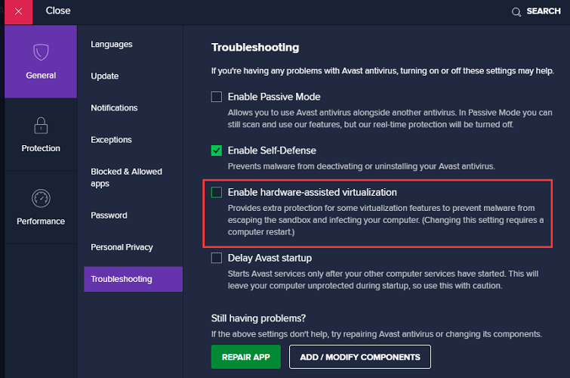Click the red X close icon
Viewport: 570px width, 378px height.
[x=19, y=11]
